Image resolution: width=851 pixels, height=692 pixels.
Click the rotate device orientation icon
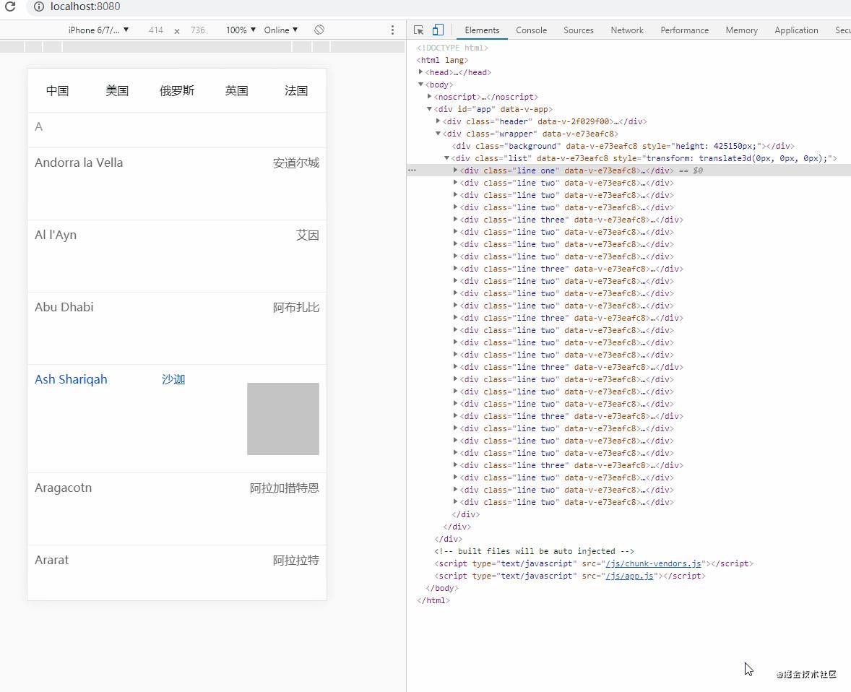coord(319,30)
